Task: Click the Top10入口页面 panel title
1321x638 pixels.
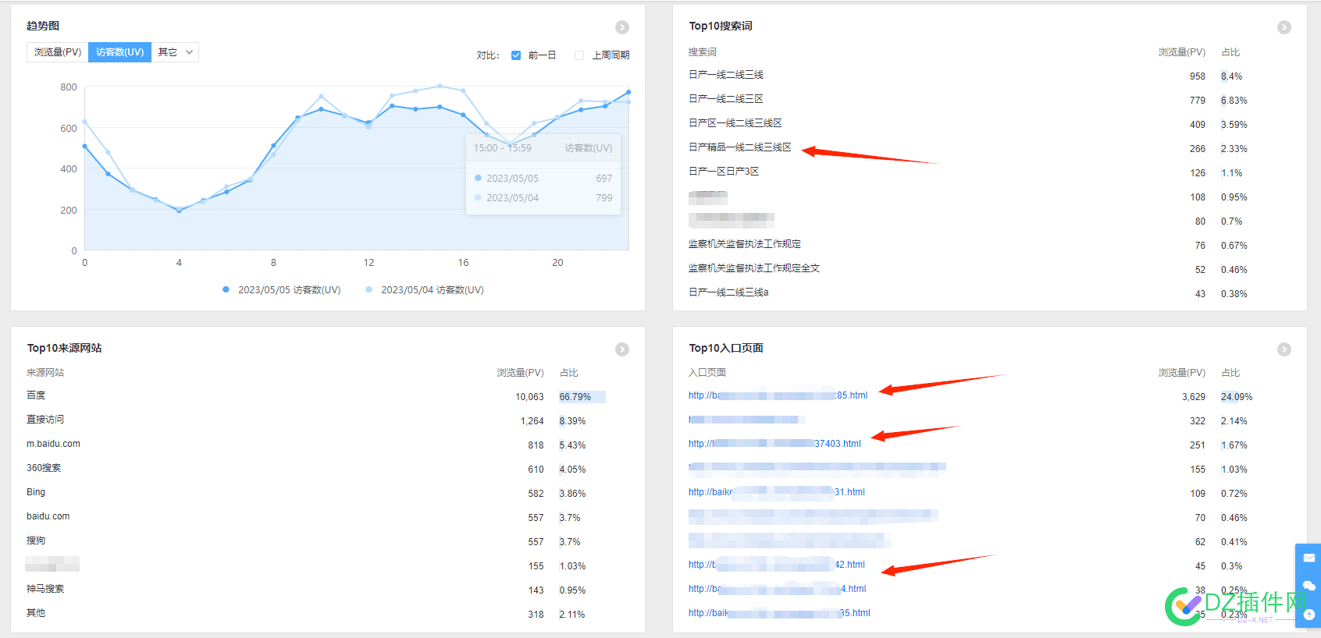Action: pos(726,349)
